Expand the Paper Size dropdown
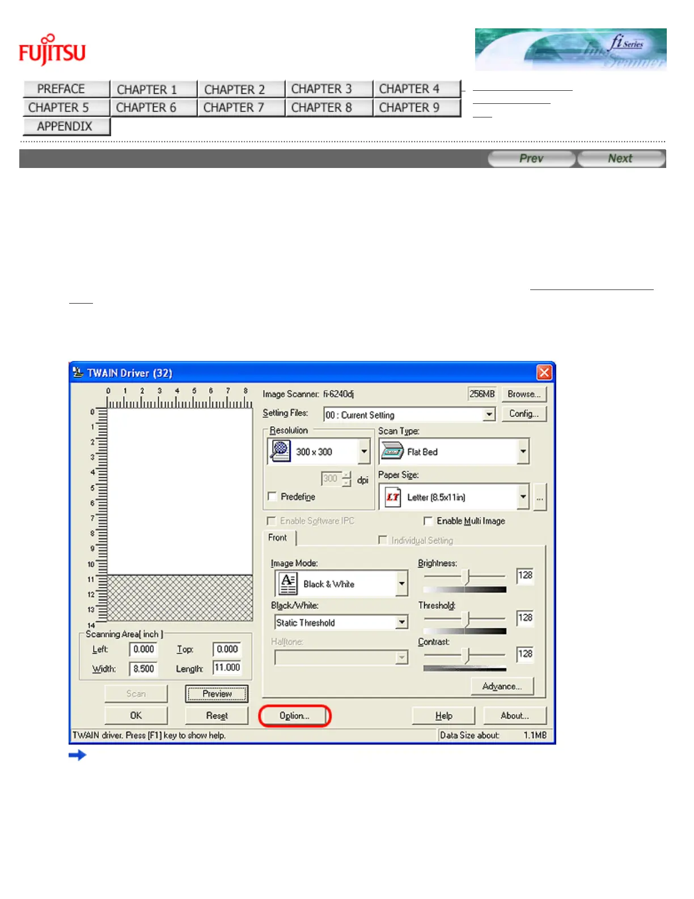The image size is (694, 899). (x=523, y=497)
